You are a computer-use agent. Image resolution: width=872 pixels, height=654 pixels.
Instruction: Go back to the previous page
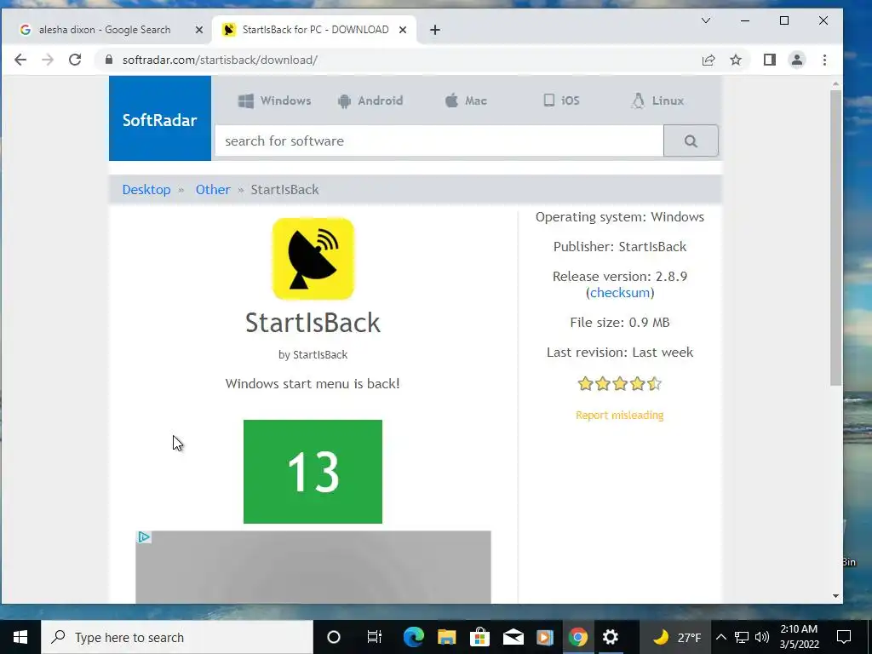click(x=20, y=60)
